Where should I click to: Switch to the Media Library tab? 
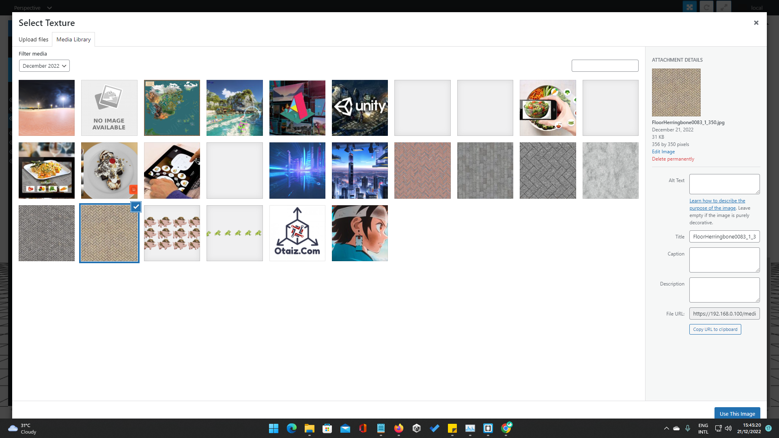73,39
